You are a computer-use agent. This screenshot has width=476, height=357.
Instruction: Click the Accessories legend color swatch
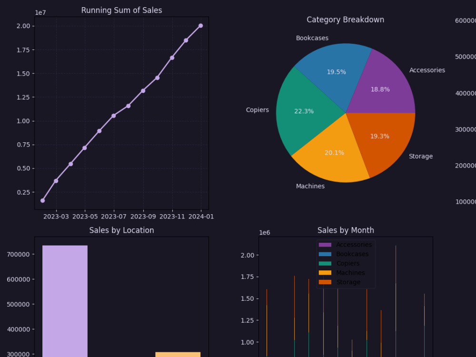(325, 245)
